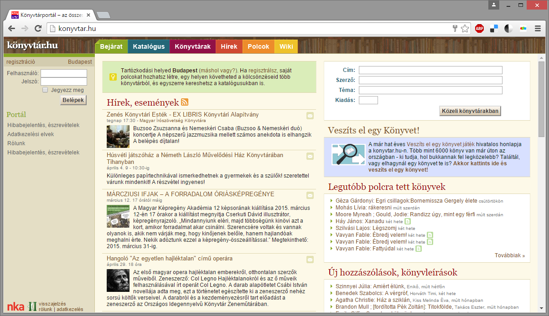The width and height of the screenshot is (549, 316).
Task: Select the Könyvtárak tab
Action: pyautogui.click(x=192, y=46)
